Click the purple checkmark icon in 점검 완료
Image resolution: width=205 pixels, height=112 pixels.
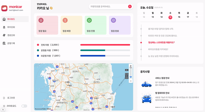(114, 20)
